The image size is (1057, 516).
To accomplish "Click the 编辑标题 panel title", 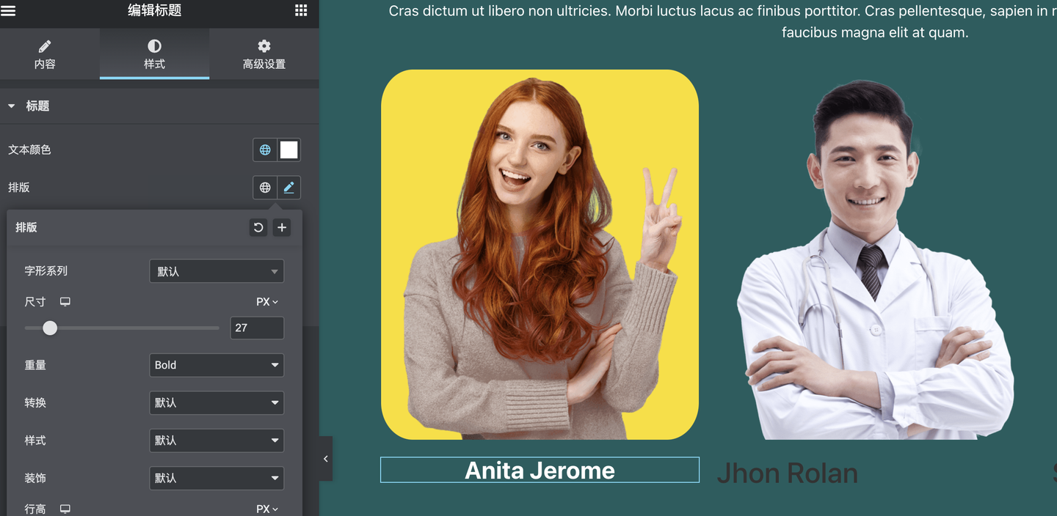I will pyautogui.click(x=154, y=10).
